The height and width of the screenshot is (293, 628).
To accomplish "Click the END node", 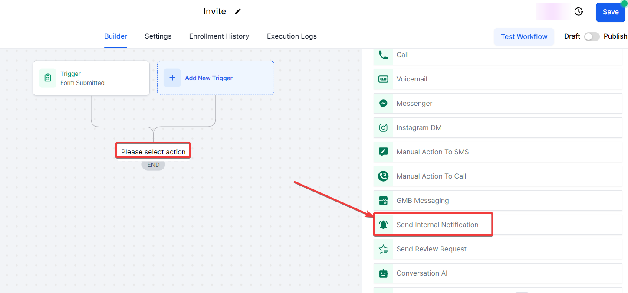I will point(153,165).
